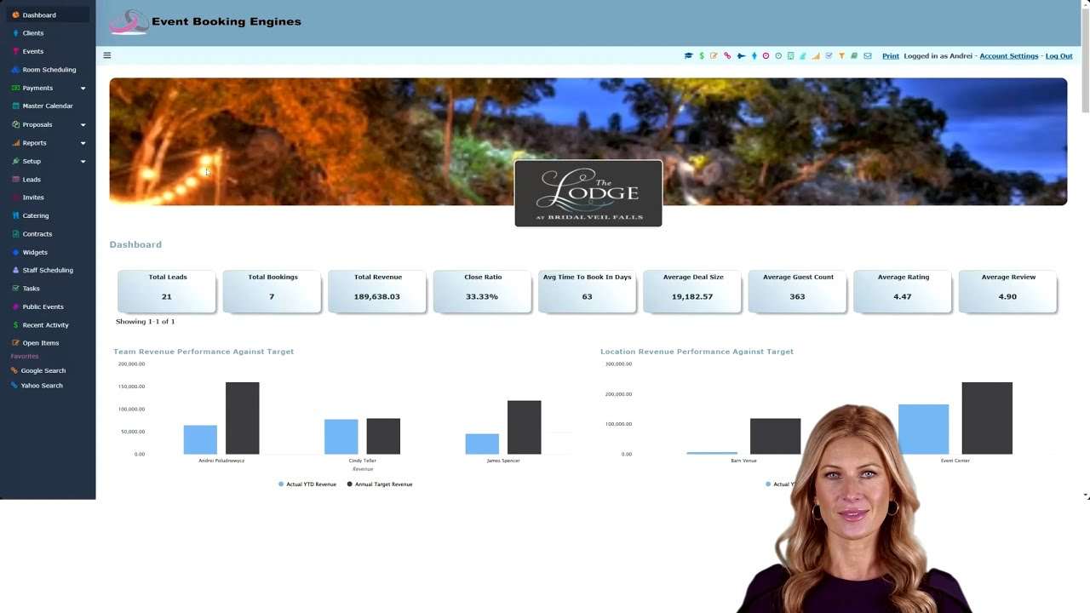Click the Log Out link
This screenshot has height=613, width=1090.
[x=1058, y=56]
